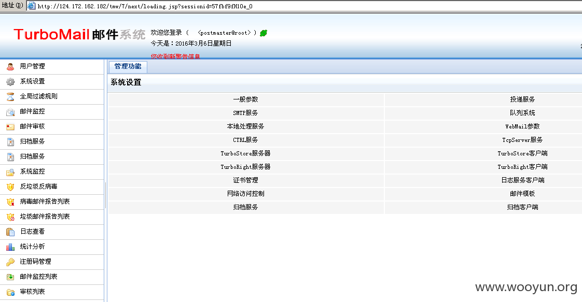The height and width of the screenshot is (302, 582).
Task: Click the Internet Explorer page icon in address bar
Action: (x=32, y=6)
